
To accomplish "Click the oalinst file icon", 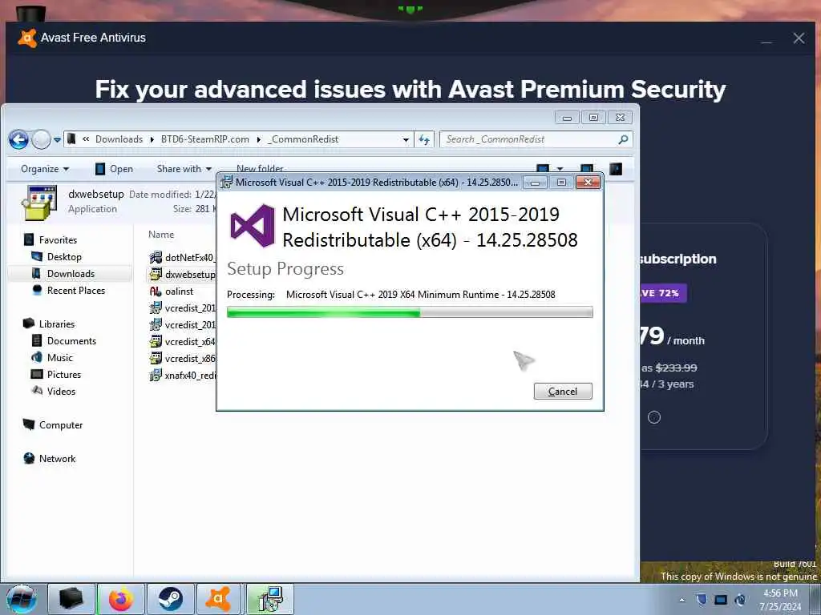I will pos(156,291).
